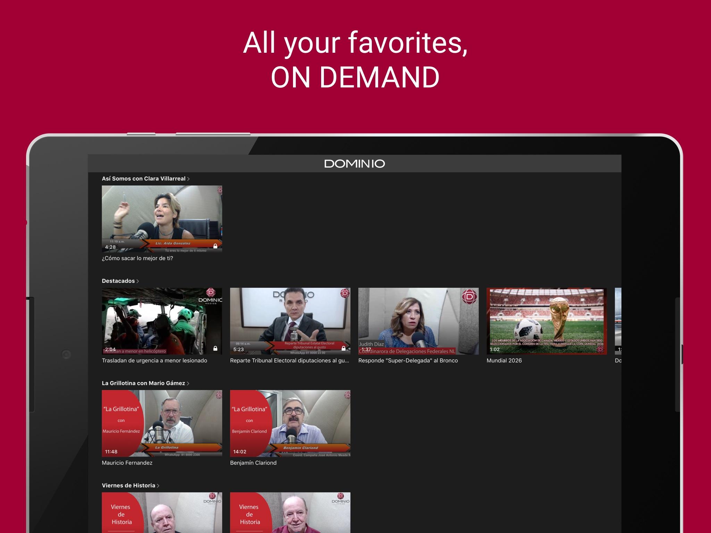711x533 pixels.
Task: Open the Mundial 2026 video thumbnail
Action: pos(546,321)
